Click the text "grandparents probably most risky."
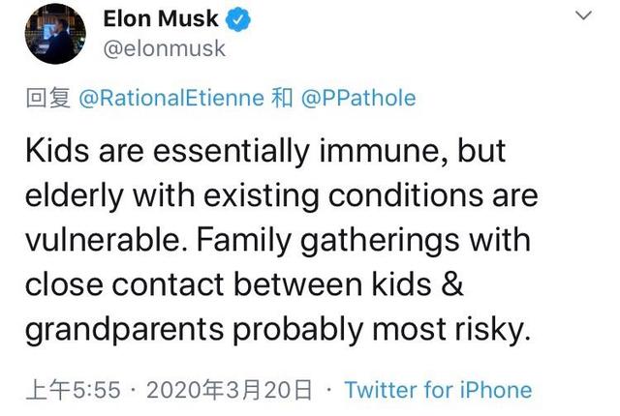This screenshot has height=416, width=620. [276, 328]
